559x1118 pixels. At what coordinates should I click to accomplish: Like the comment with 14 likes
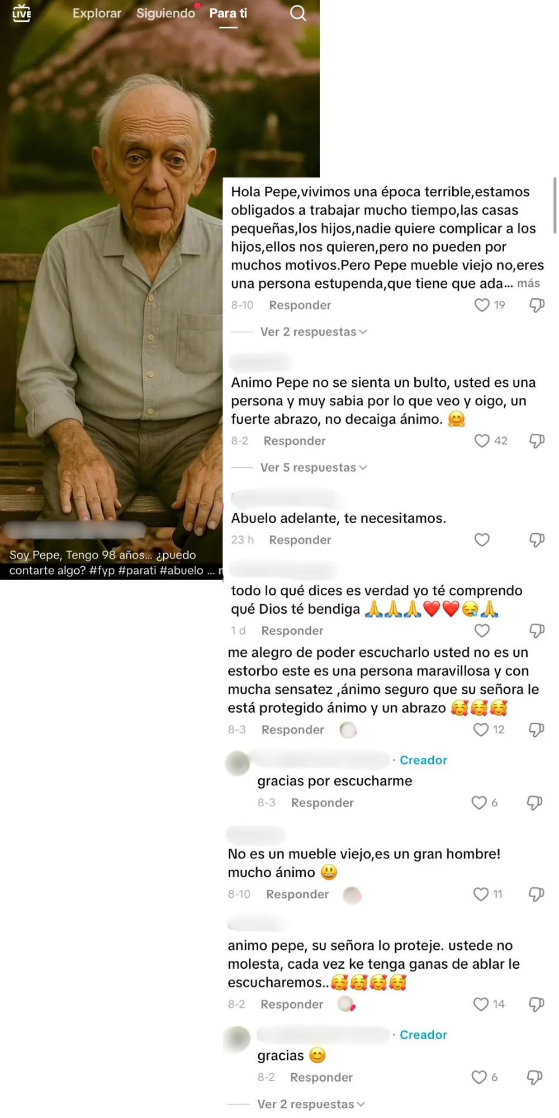(481, 1005)
